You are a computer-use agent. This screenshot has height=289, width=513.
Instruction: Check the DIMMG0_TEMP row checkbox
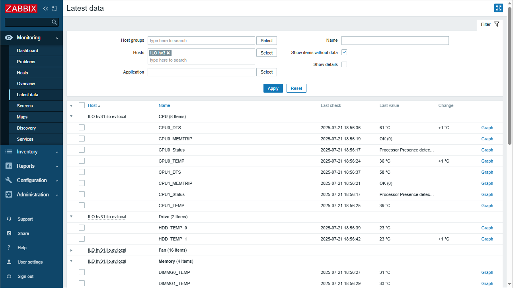[82, 272]
